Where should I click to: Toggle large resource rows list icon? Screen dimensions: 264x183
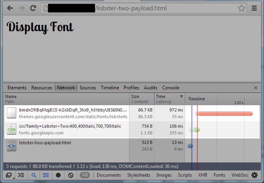(46, 175)
